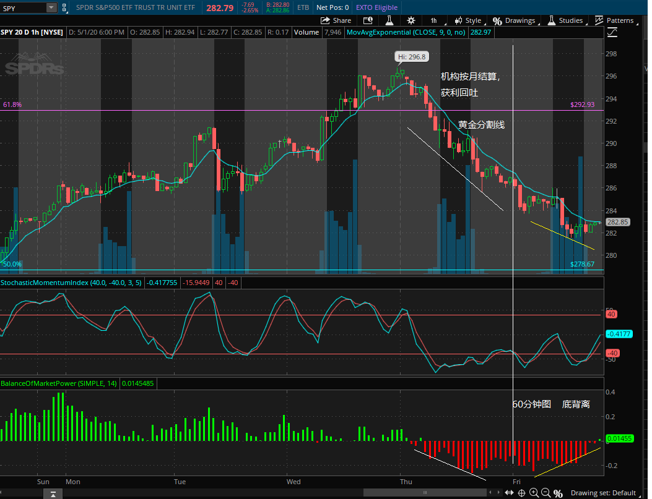
Task: Click the crosshair pan icon
Action: point(521,493)
